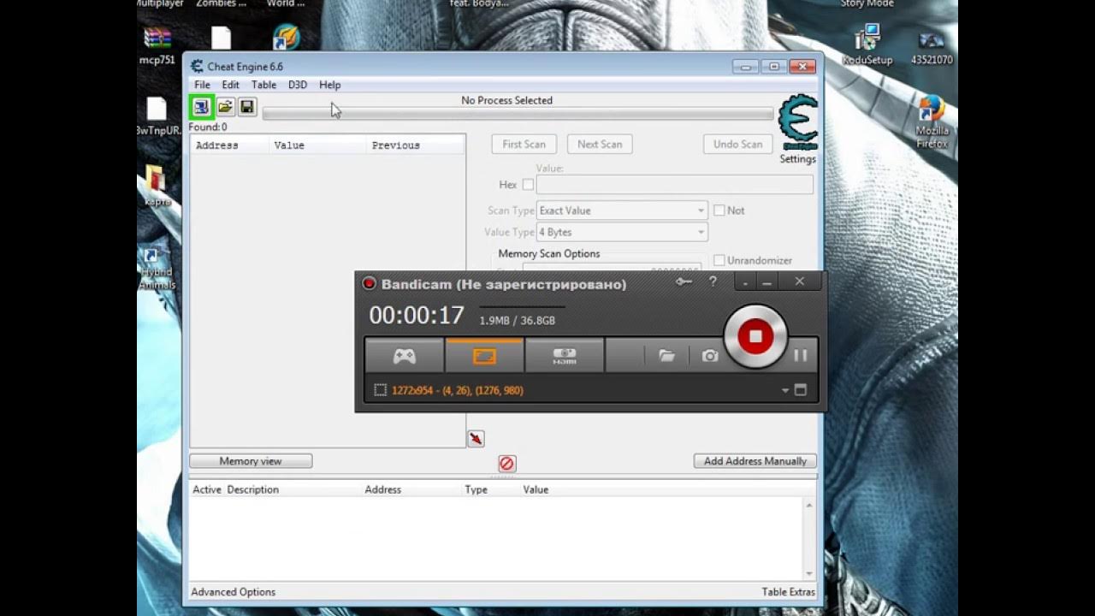Click the Bandicam selection rectangle icon beside 1272x954
The width and height of the screenshot is (1095, 616).
(381, 390)
